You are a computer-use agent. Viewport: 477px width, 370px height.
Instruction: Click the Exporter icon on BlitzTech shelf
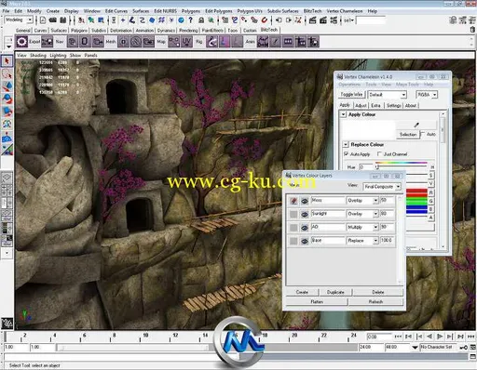(x=48, y=42)
